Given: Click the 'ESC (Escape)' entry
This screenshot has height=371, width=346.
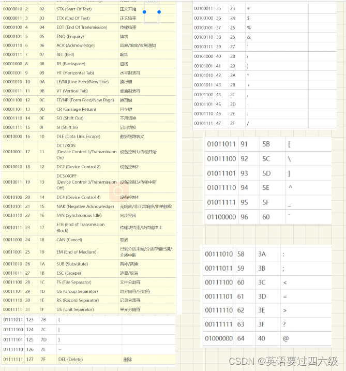Looking at the screenshot, I should click(69, 273).
